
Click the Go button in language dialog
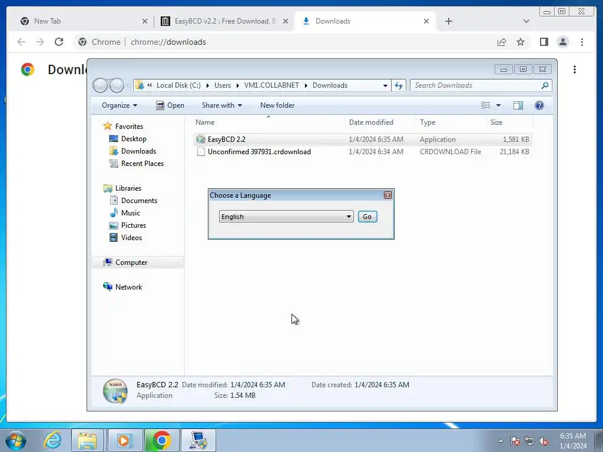click(x=367, y=217)
